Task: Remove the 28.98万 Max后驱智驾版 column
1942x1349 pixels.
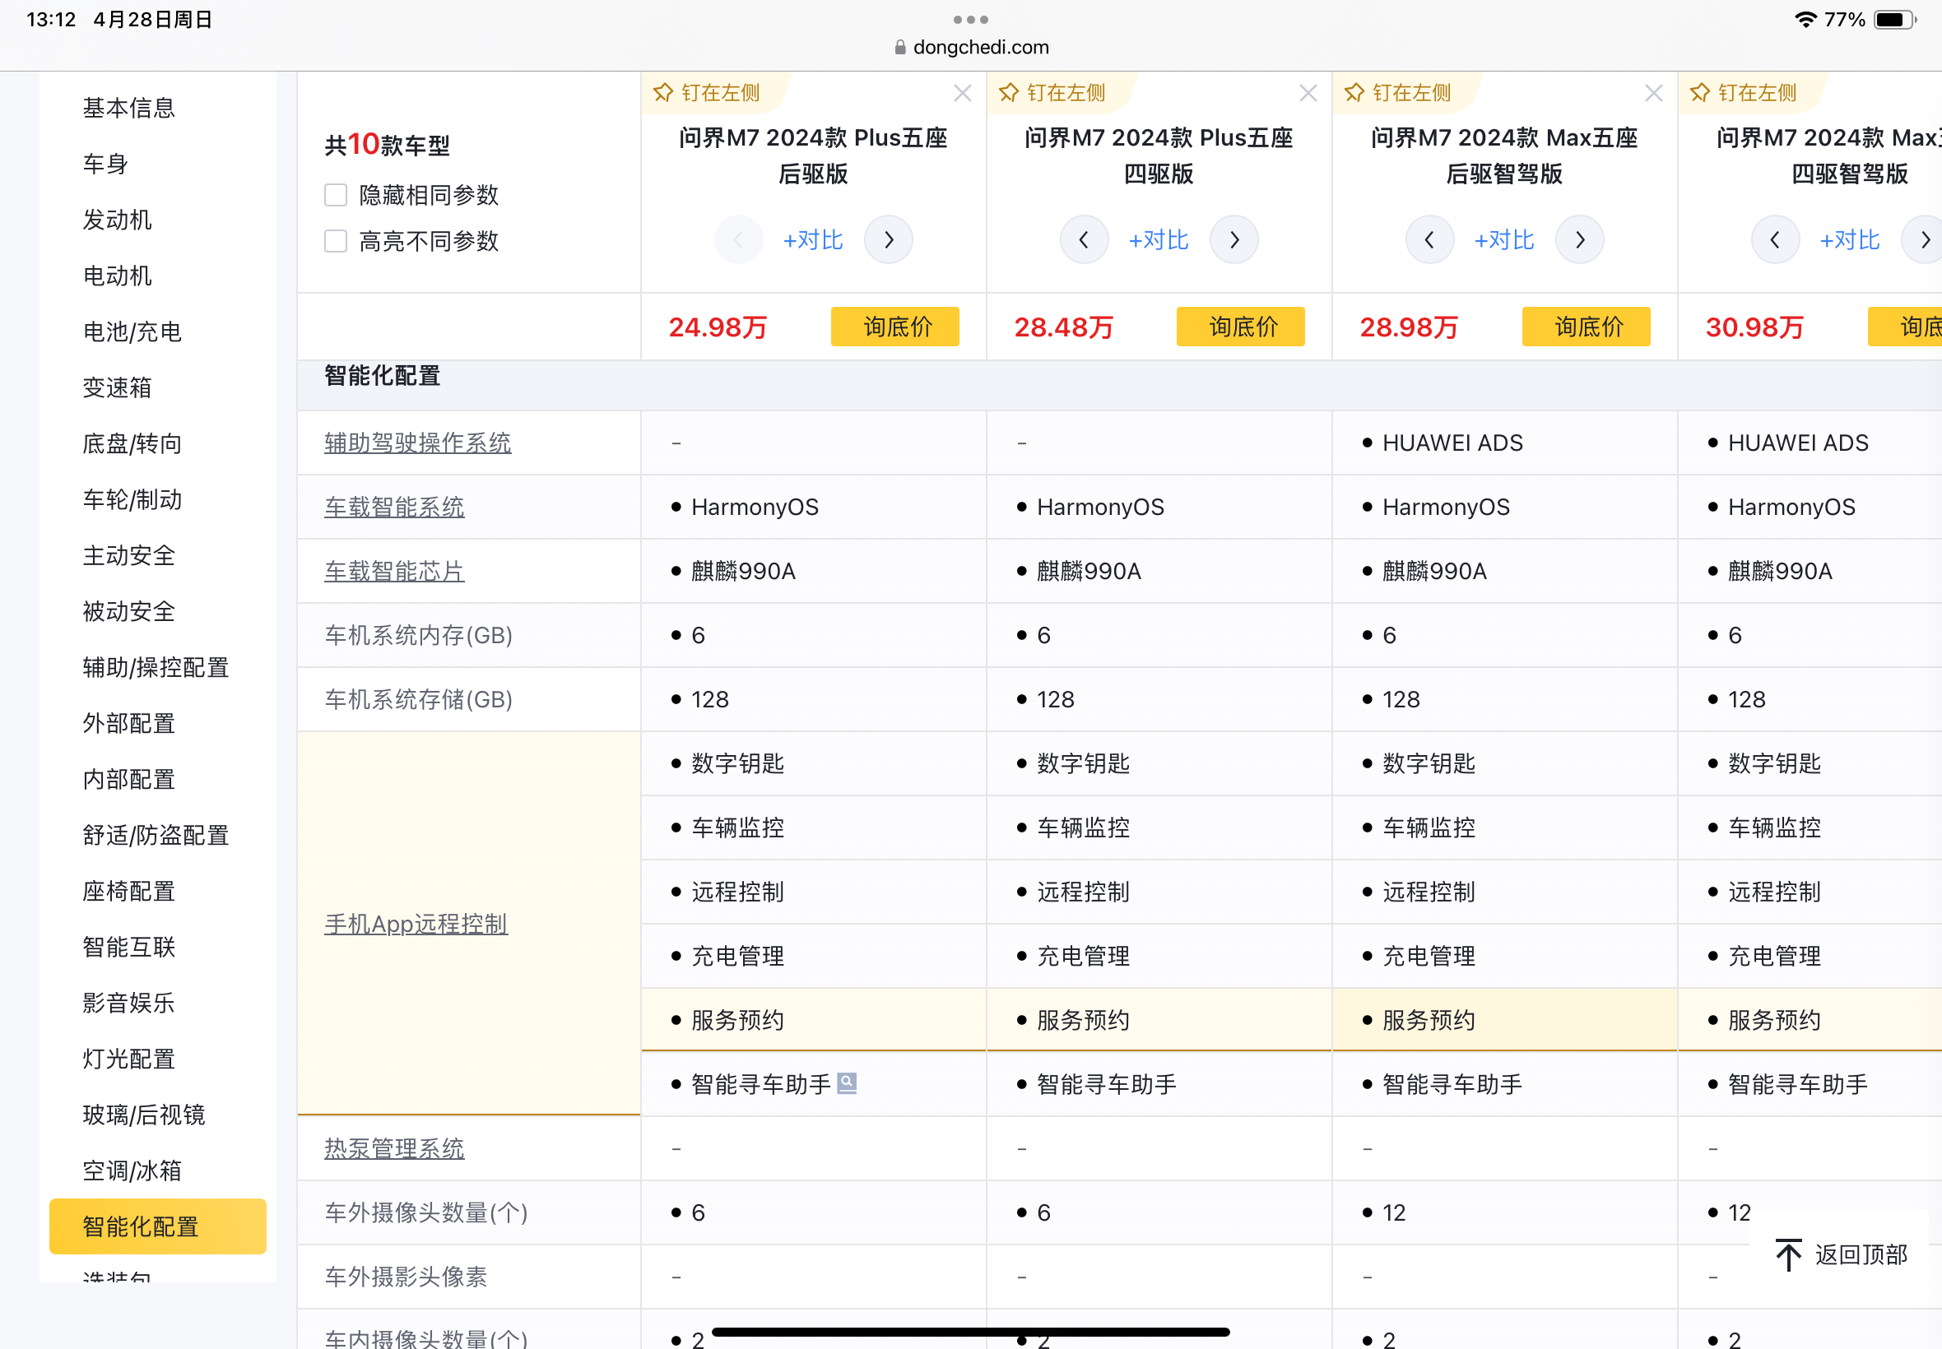Action: 1654,93
